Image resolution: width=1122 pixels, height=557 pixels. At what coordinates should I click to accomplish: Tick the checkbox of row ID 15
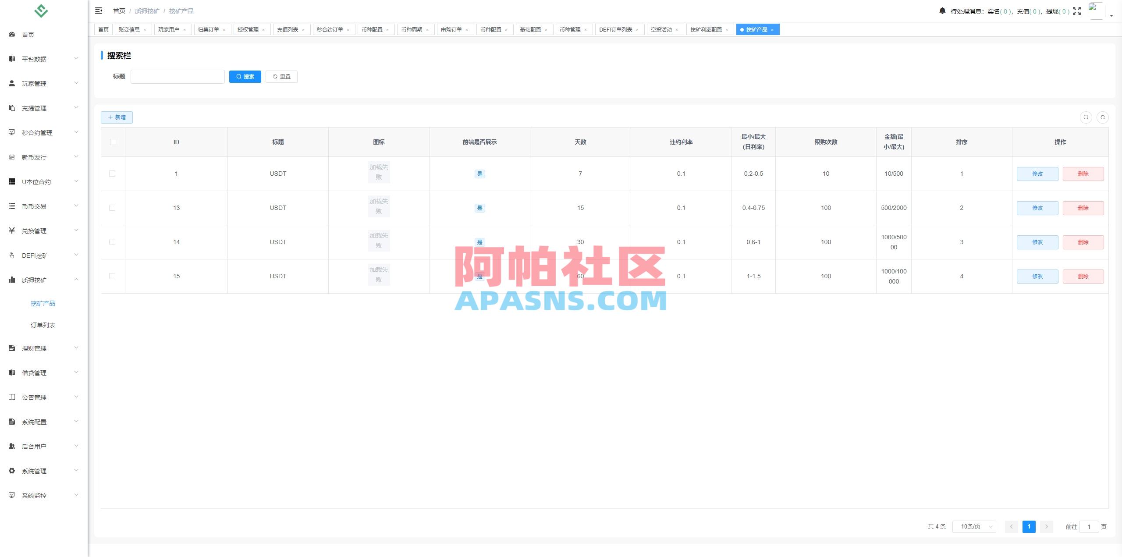113,276
